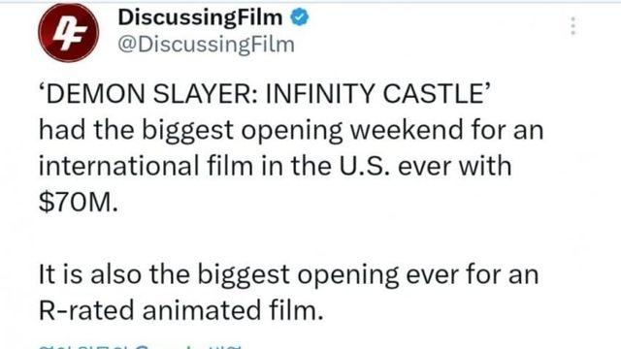This screenshot has height=349, width=621.
Task: Click the word 'weekend' in the tweet
Action: point(407,130)
